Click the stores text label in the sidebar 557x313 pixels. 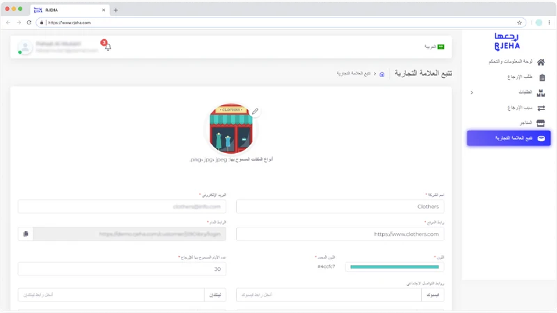coord(526,123)
